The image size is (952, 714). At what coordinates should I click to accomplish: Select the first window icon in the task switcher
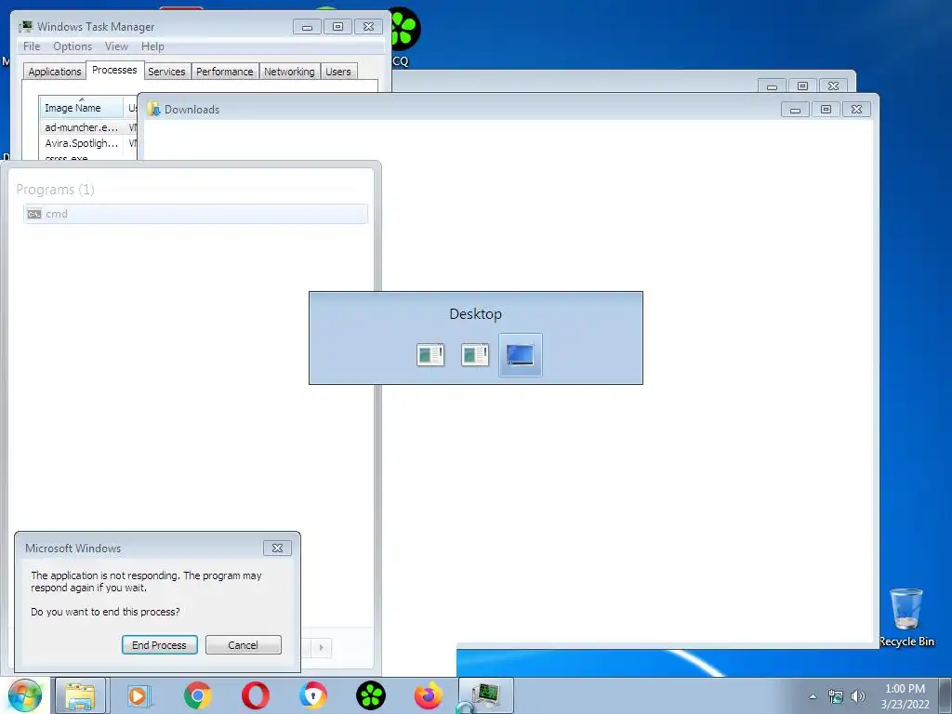pyautogui.click(x=430, y=355)
